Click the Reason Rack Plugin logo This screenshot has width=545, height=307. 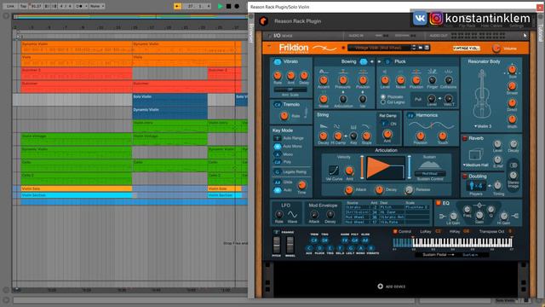pos(264,21)
